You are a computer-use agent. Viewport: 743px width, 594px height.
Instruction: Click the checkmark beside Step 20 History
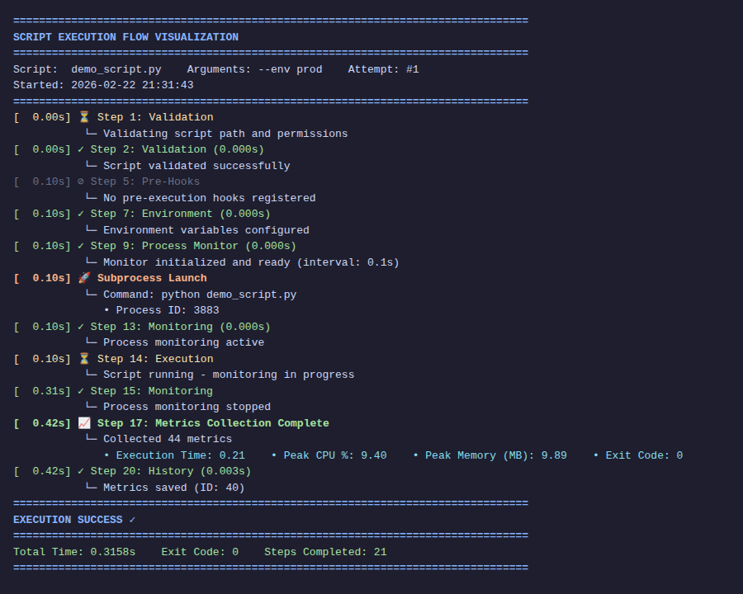pyautogui.click(x=81, y=471)
